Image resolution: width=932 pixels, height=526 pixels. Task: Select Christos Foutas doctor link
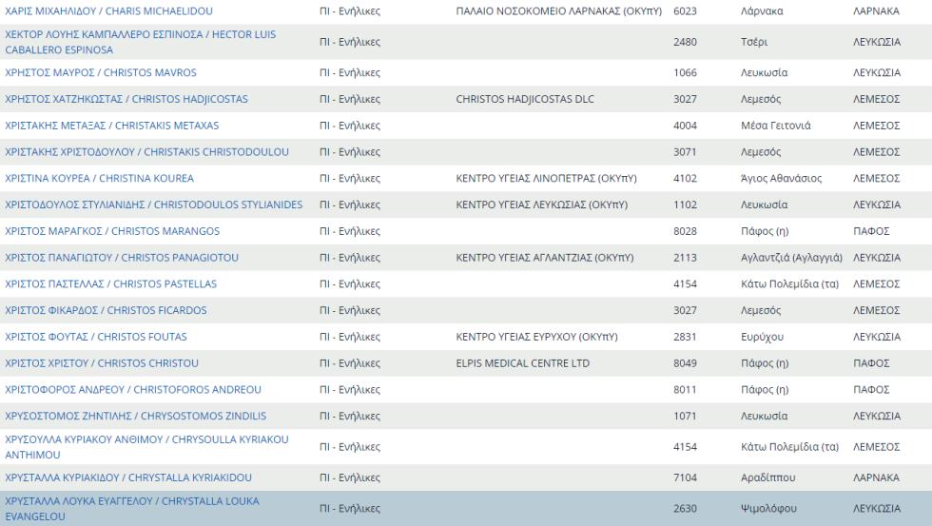pyautogui.click(x=96, y=337)
